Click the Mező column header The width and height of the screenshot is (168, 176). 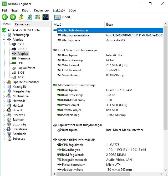pyautogui.click(x=78, y=25)
